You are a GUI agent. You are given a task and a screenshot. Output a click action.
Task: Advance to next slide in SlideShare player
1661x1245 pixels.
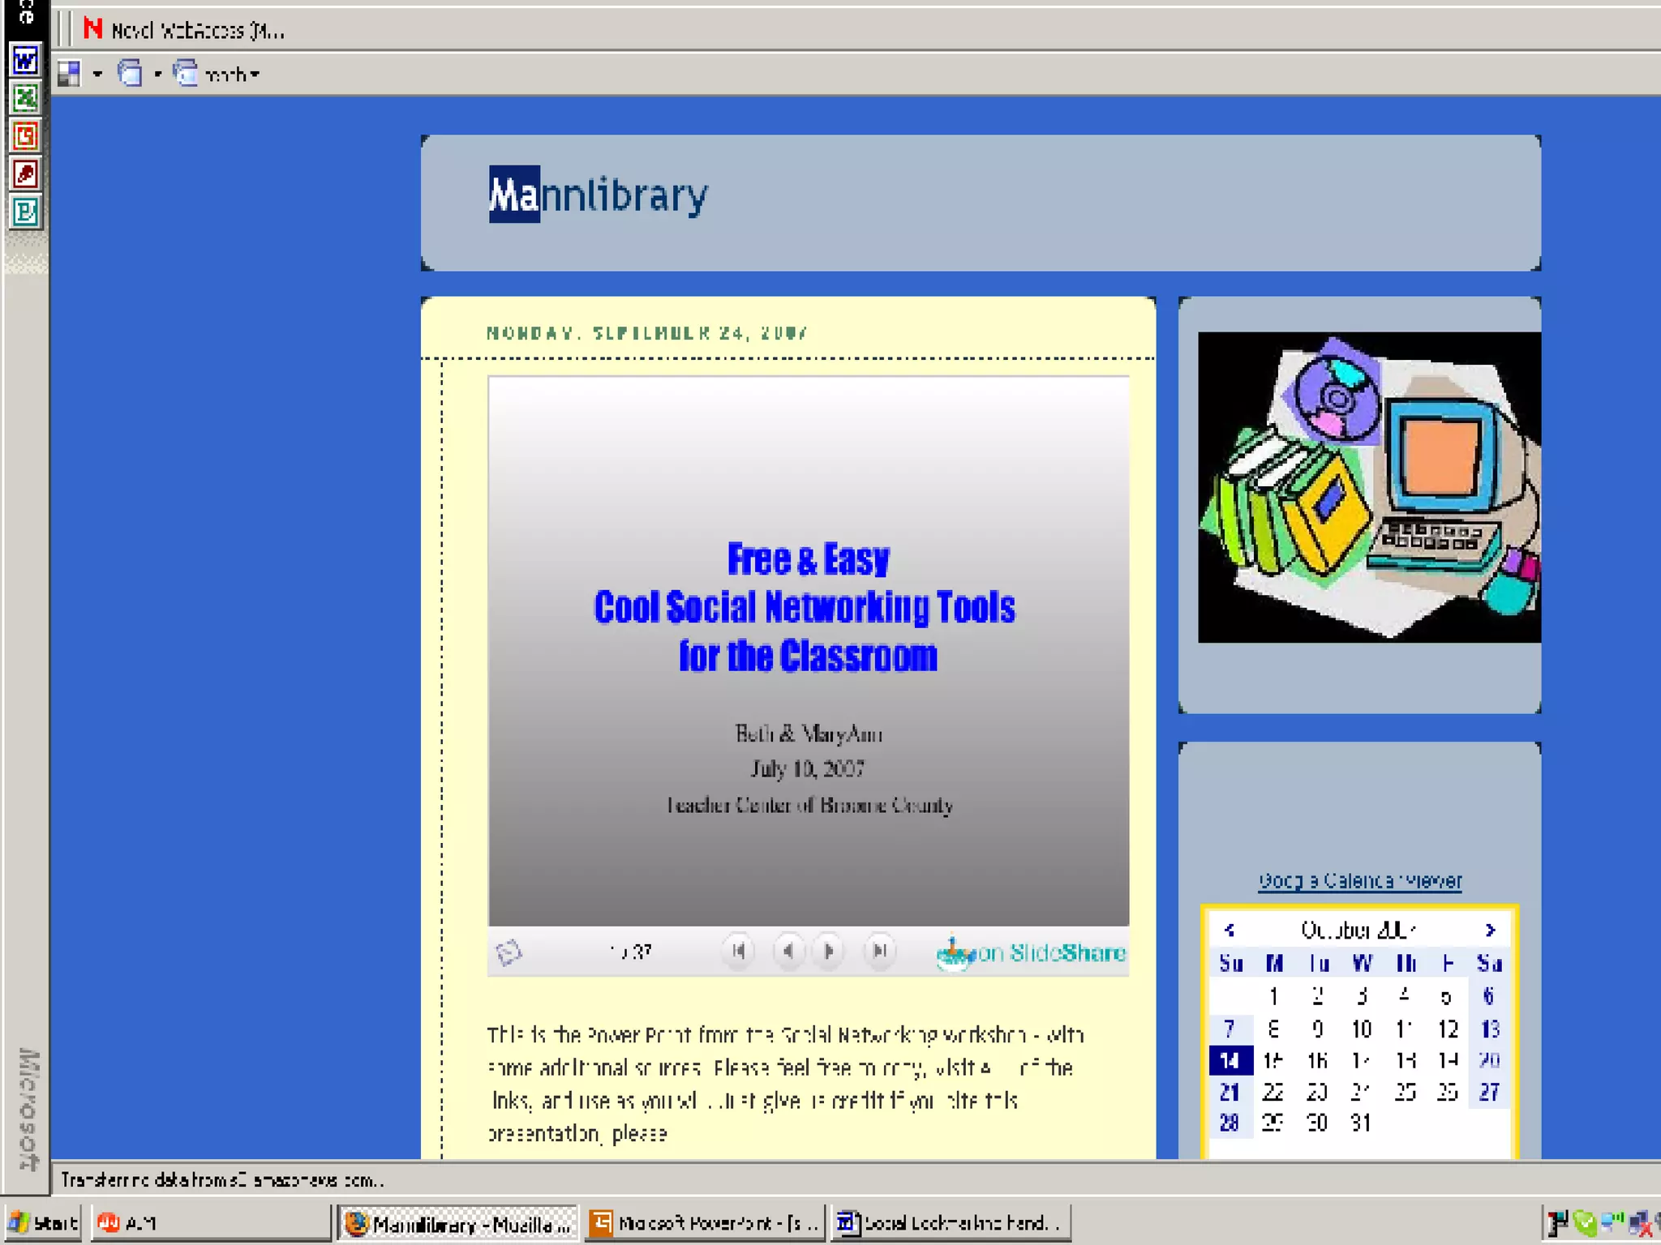[829, 951]
